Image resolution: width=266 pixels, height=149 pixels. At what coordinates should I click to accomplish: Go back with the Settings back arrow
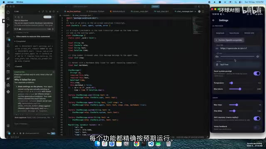[213, 20]
